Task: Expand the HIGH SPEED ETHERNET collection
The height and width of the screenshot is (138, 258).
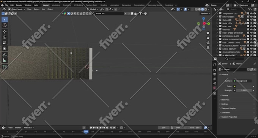Action: pyautogui.click(x=217, y=33)
